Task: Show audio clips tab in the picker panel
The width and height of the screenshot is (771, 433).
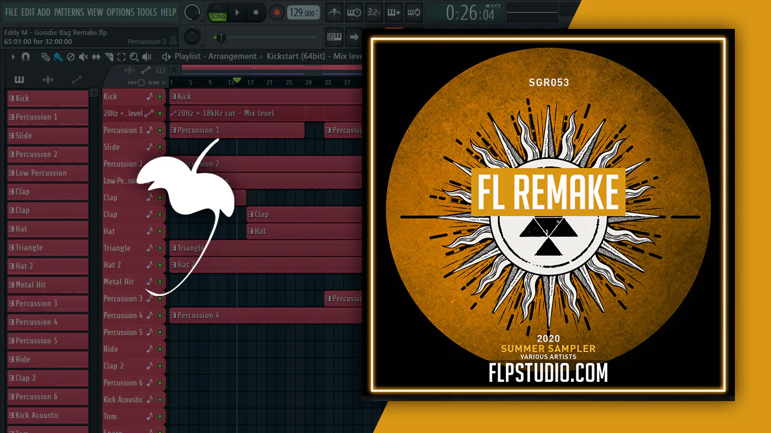Action: [x=48, y=79]
